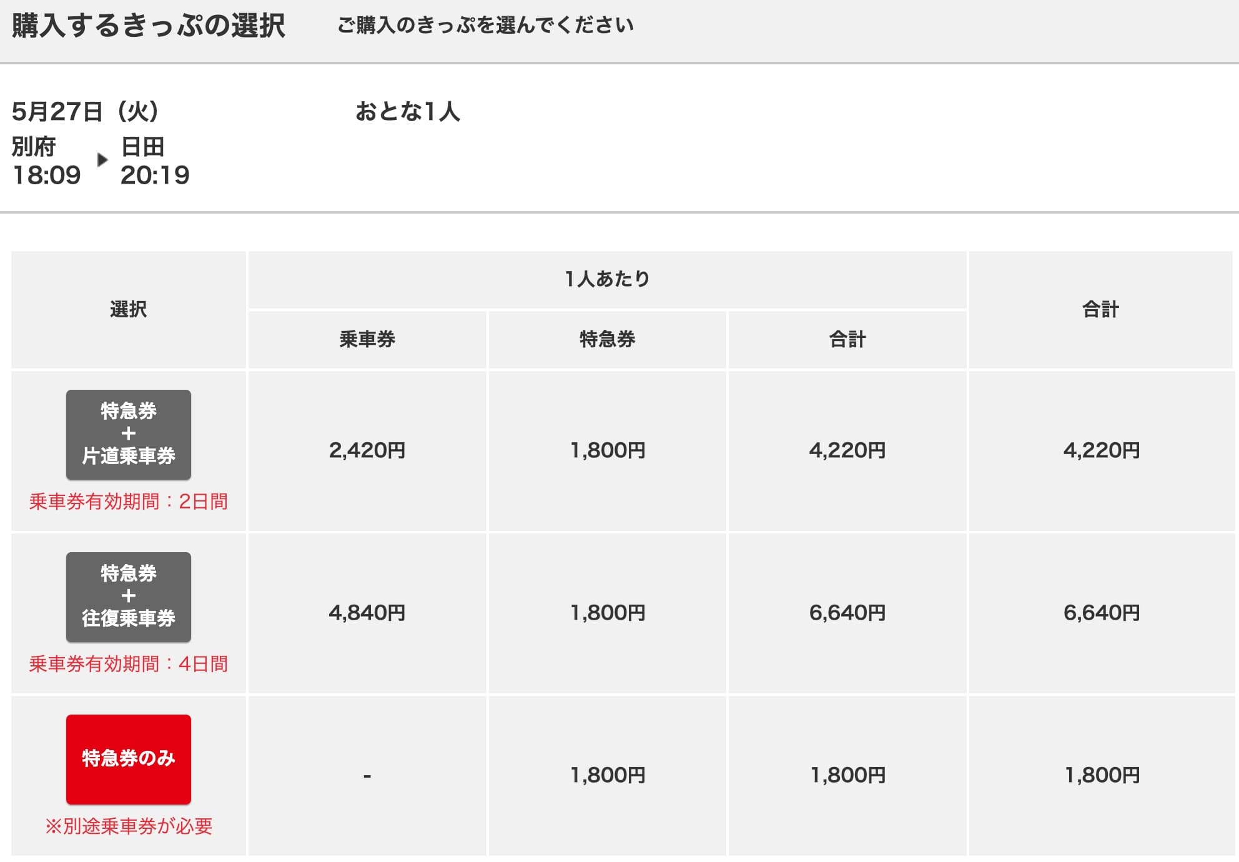Click 特急券 1,800円 in 特急券のみ row
This screenshot has width=1239, height=862.
click(608, 775)
